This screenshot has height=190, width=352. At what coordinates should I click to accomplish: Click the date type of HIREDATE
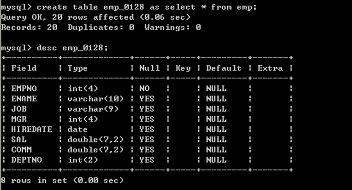[x=78, y=129]
